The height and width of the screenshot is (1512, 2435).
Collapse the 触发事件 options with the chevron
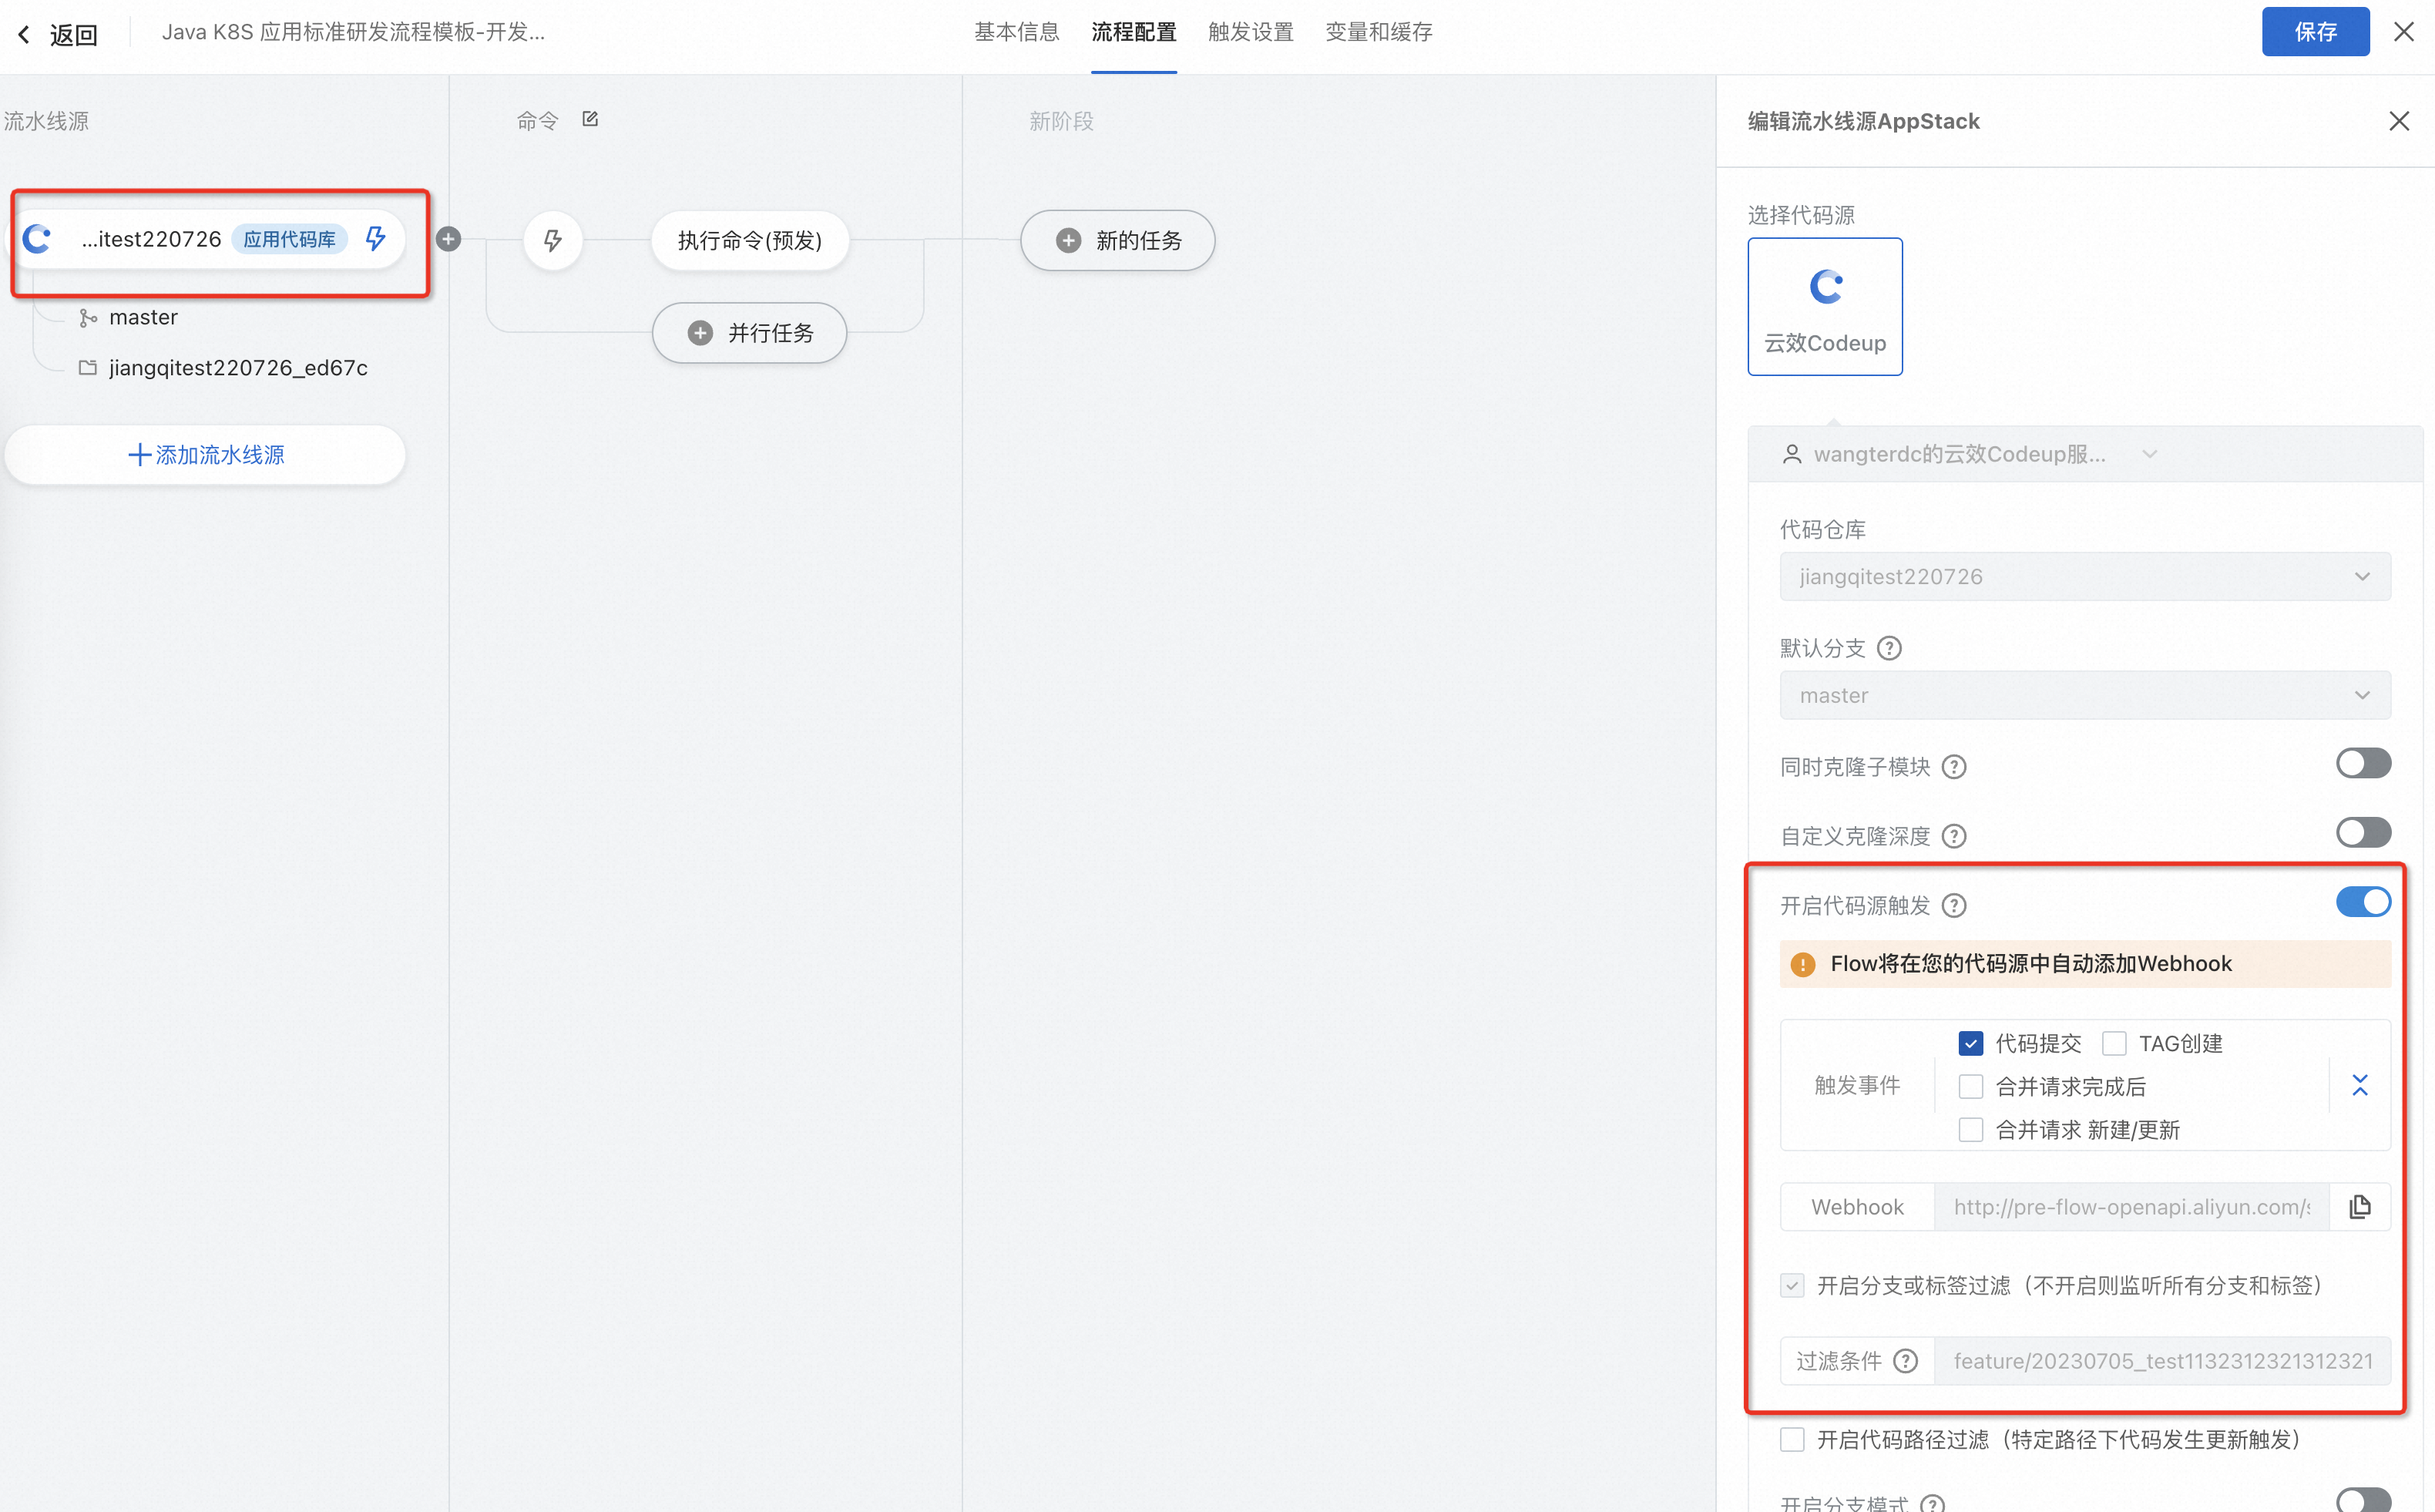pos(2359,1085)
